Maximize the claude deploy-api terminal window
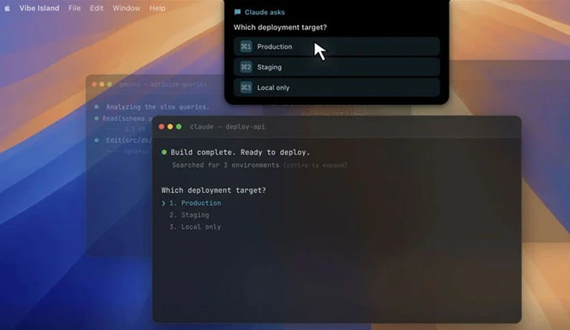This screenshot has height=330, width=570. (179, 126)
